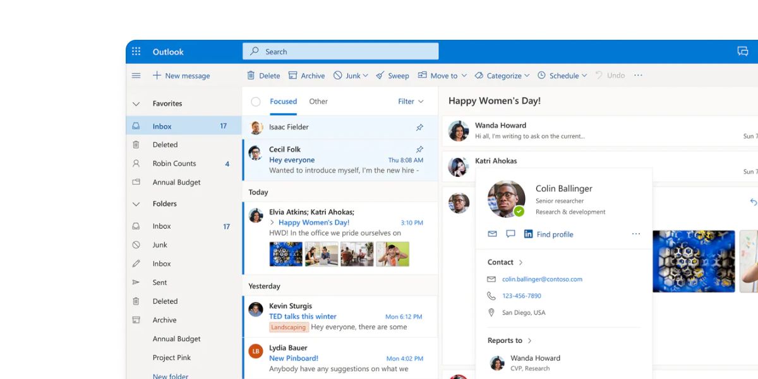This screenshot has width=758, height=379.
Task: Click the Landscaping category tag
Action: pyautogui.click(x=289, y=327)
